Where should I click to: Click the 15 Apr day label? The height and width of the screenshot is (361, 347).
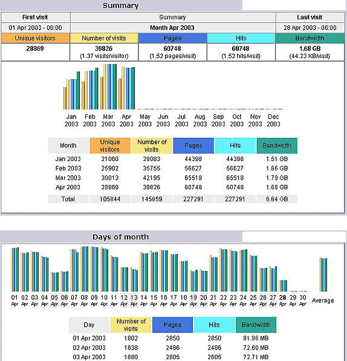[154, 300]
